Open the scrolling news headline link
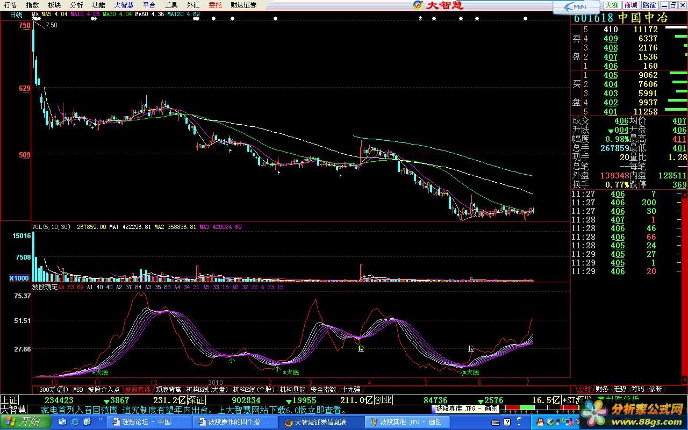 [193, 410]
